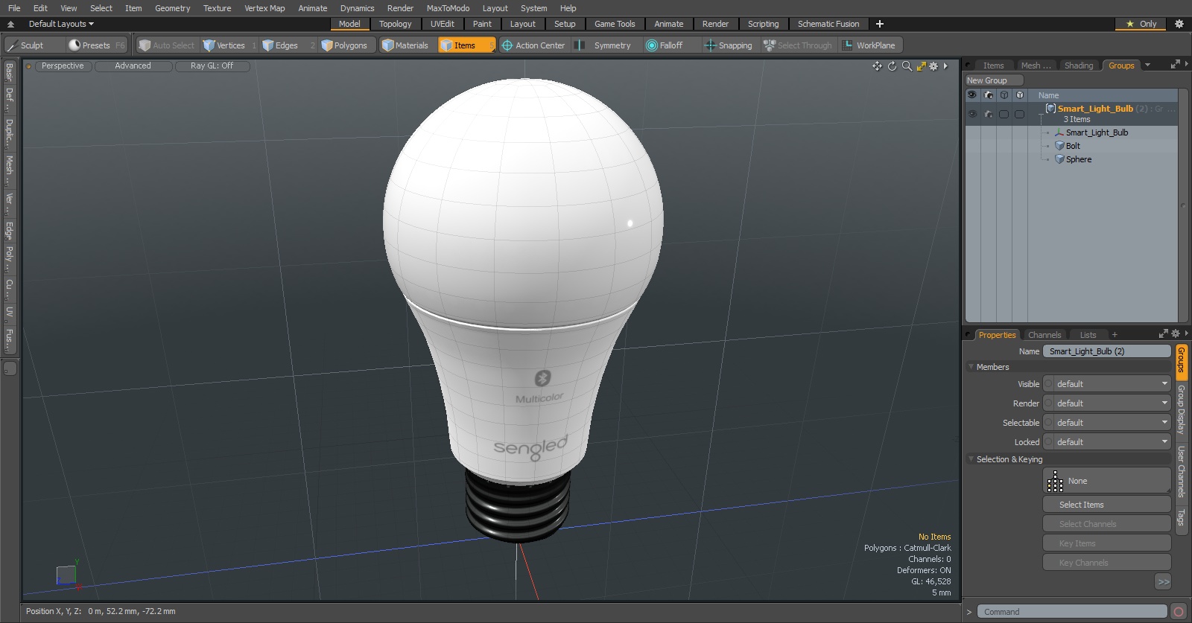1192x623 pixels.
Task: Open the Locked default dropdown
Action: pyautogui.click(x=1112, y=442)
